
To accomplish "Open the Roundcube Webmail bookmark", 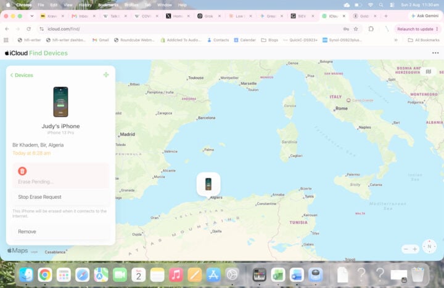I will (134, 40).
